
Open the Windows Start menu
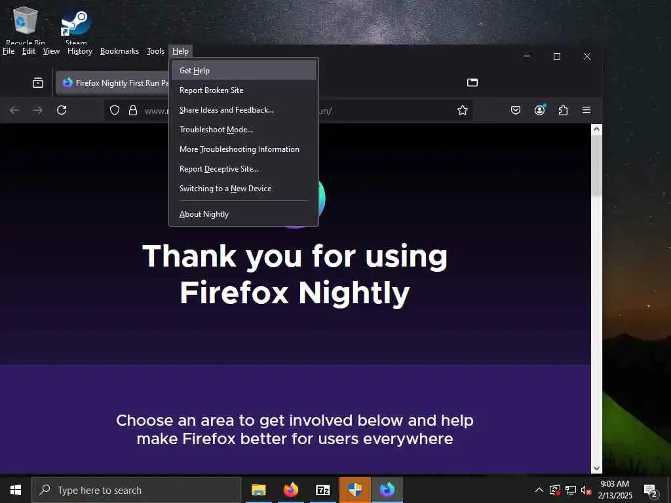click(16, 490)
